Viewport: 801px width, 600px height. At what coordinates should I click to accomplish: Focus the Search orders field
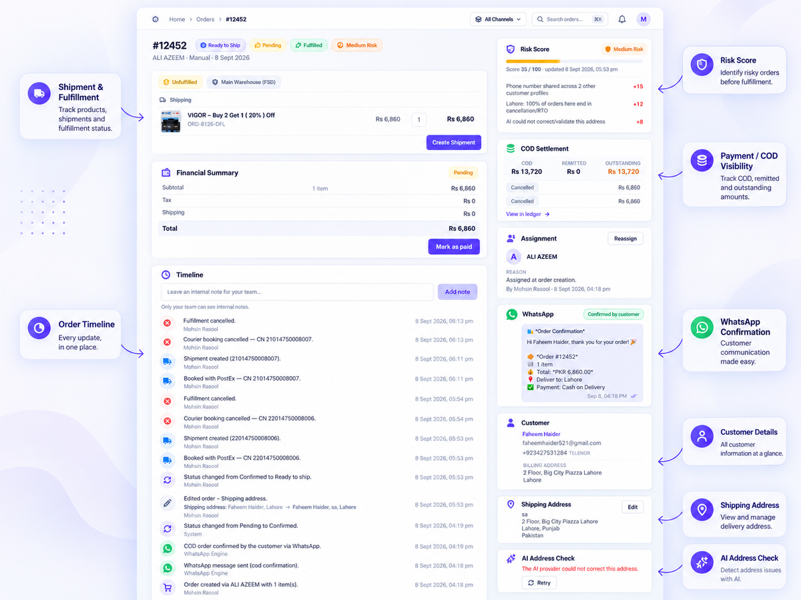(569, 19)
